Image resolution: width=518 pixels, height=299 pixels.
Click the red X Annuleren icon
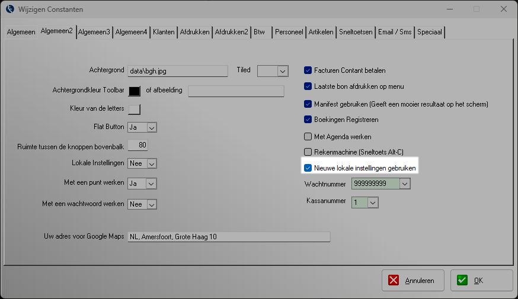pos(395,281)
